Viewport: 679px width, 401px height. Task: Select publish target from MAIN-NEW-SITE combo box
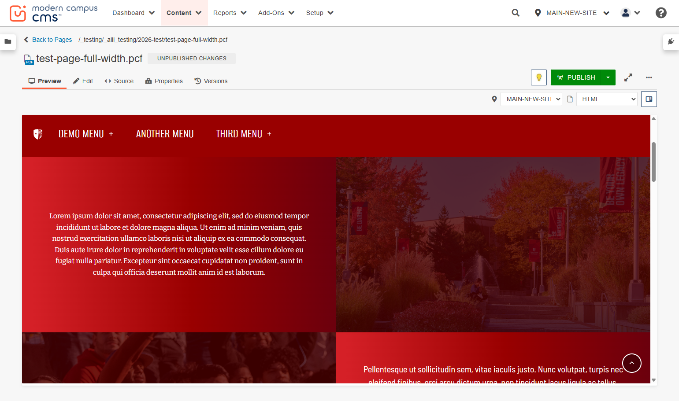(x=531, y=99)
